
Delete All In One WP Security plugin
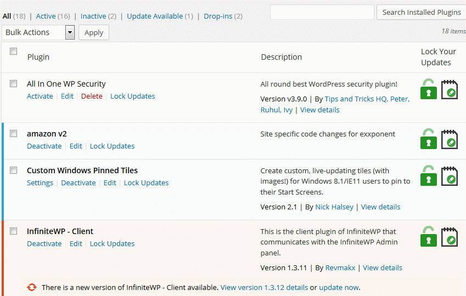pos(92,96)
